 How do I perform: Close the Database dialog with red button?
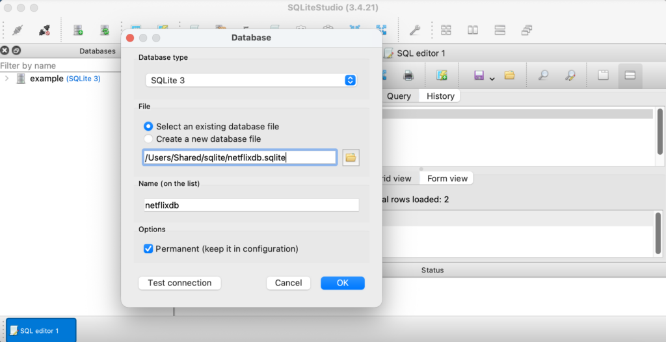(x=130, y=38)
